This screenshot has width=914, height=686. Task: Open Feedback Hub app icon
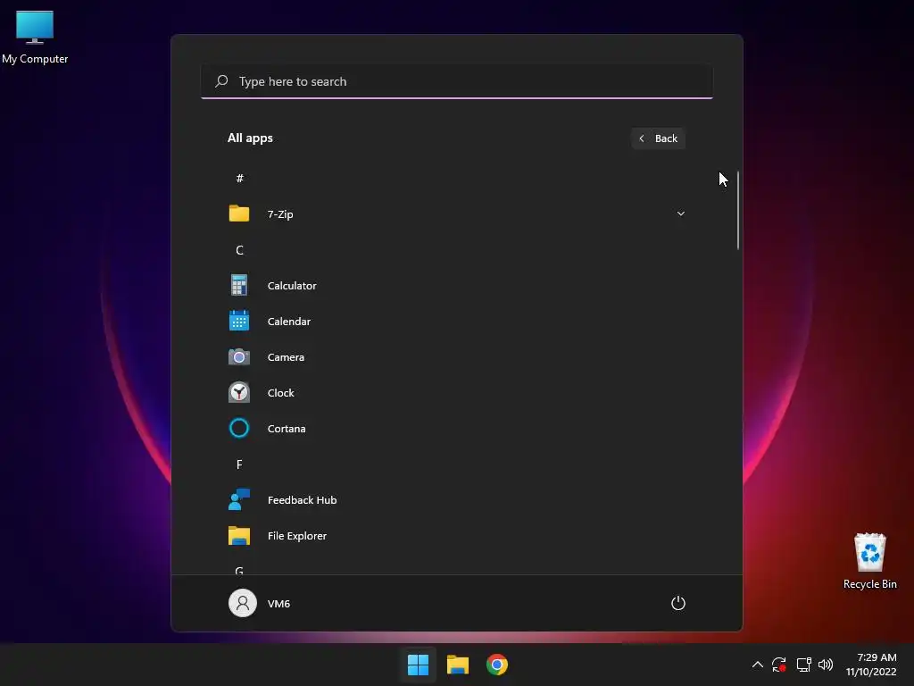click(x=239, y=500)
